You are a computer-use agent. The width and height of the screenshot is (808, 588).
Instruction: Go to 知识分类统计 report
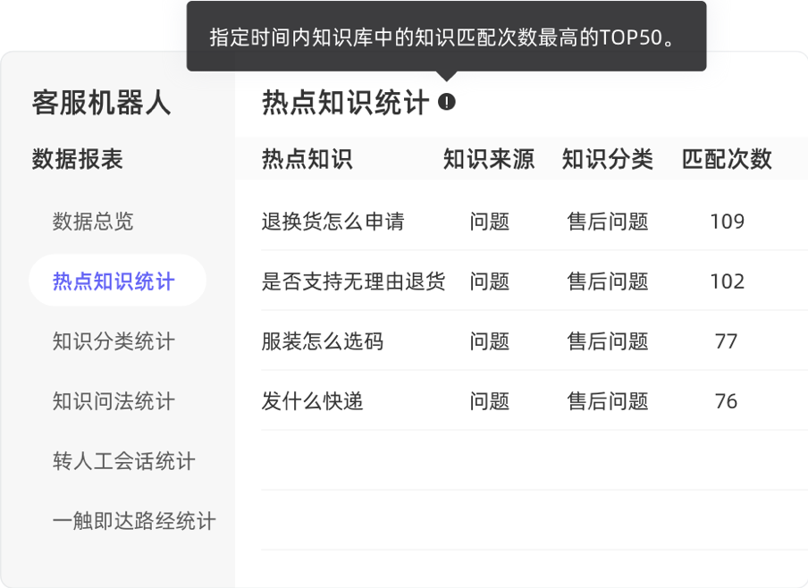114,341
